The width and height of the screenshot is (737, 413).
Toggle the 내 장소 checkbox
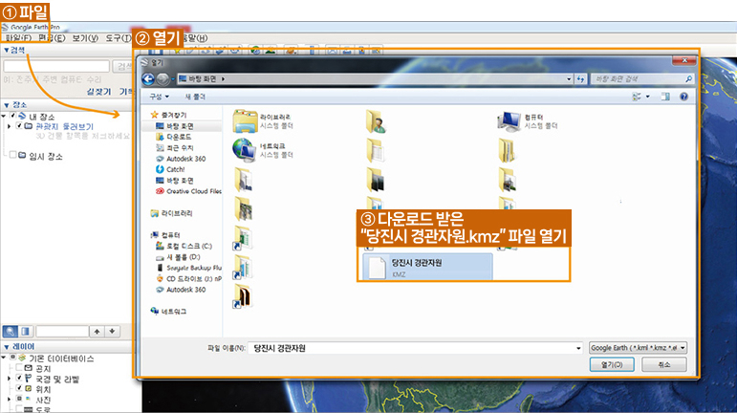point(13,116)
